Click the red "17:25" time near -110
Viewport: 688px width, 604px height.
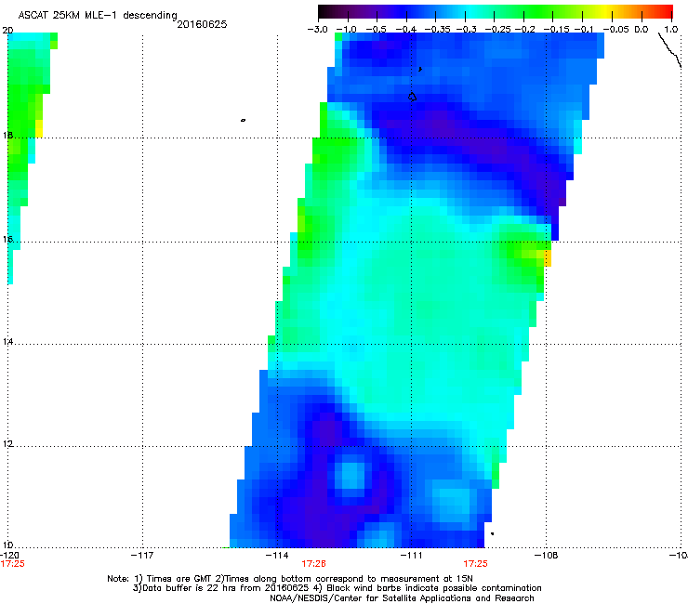click(476, 564)
